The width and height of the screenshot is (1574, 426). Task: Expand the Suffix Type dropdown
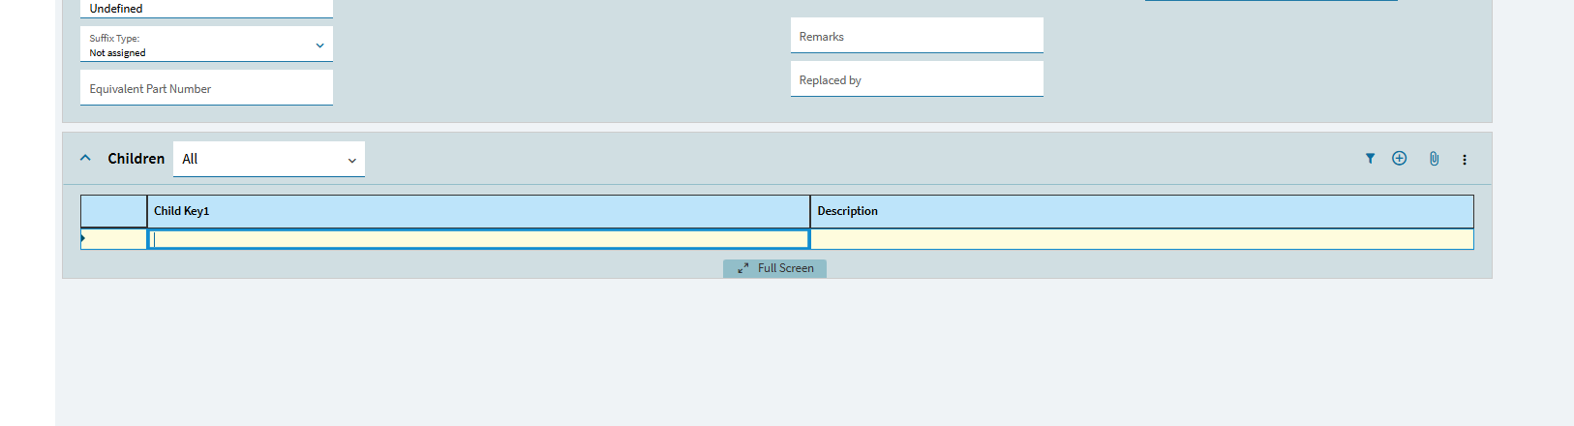coord(206,44)
